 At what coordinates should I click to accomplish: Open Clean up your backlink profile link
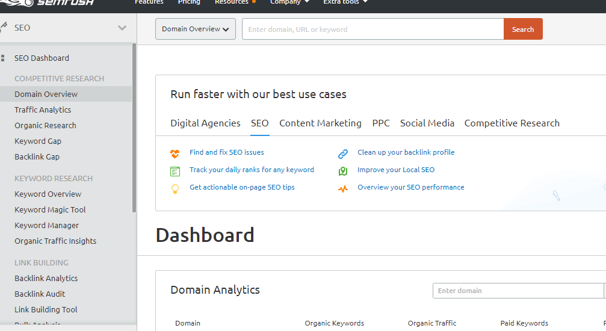[406, 152]
